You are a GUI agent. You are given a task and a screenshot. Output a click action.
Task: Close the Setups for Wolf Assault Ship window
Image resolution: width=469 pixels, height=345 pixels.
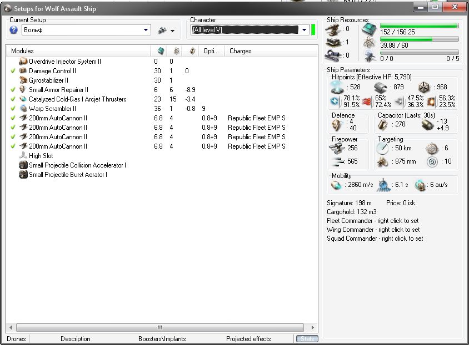pyautogui.click(x=455, y=7)
